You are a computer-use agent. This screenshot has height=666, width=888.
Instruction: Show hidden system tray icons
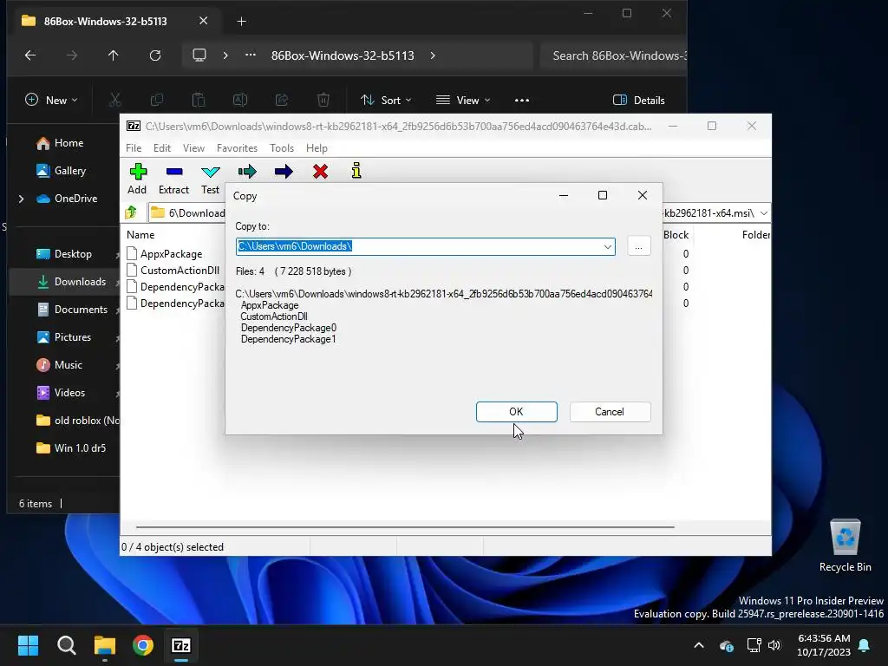(x=699, y=645)
